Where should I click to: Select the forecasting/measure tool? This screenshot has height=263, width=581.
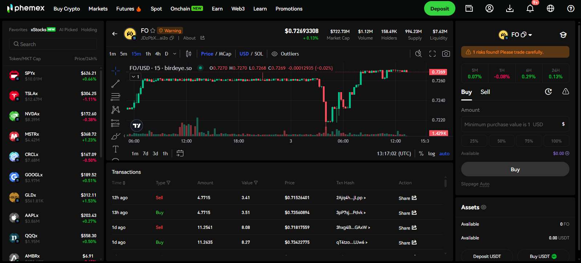(x=115, y=123)
